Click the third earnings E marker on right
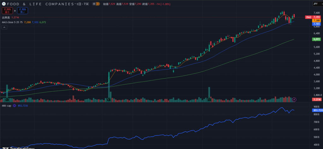 pos(209,99)
